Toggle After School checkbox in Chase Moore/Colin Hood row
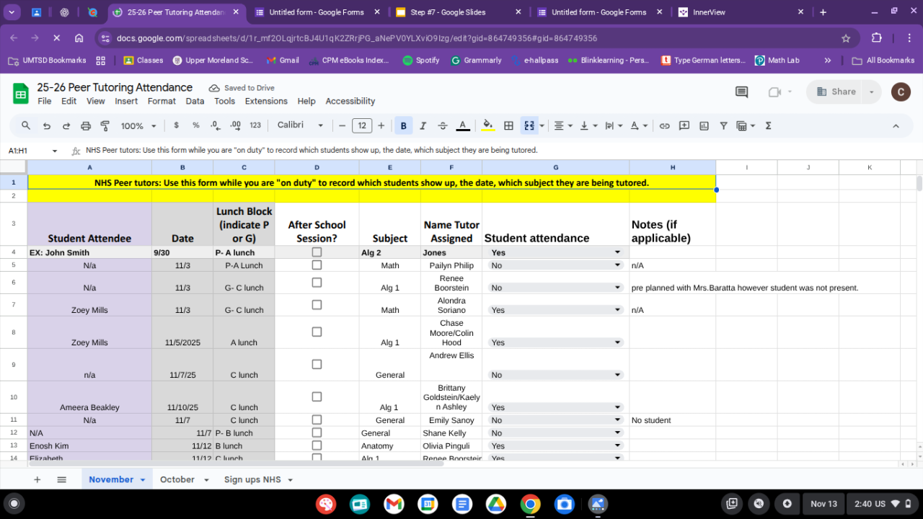Image resolution: width=923 pixels, height=519 pixels. 317,332
